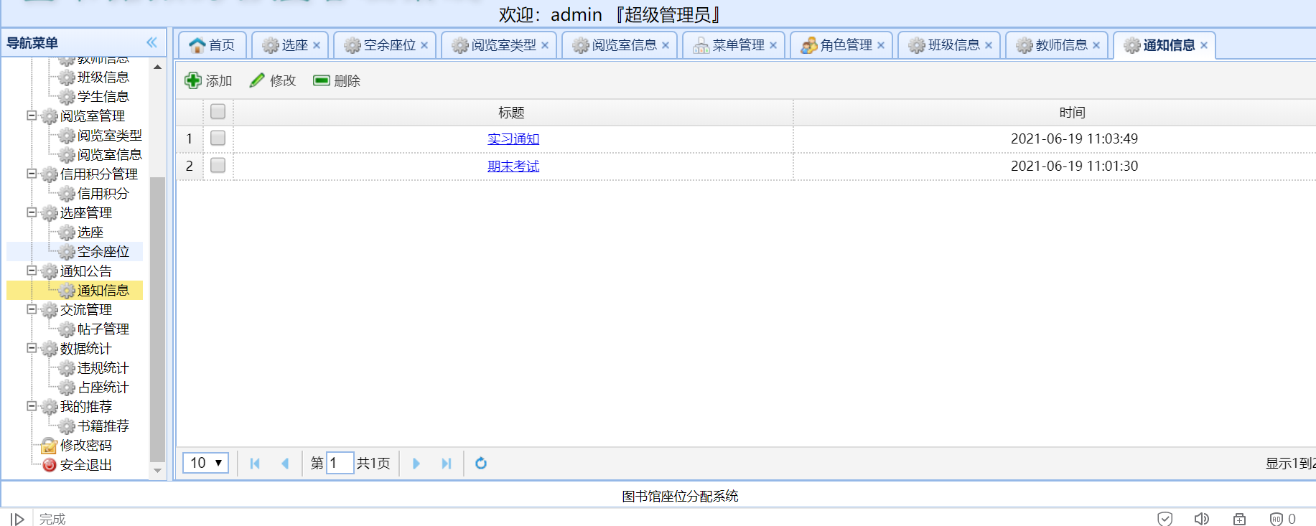
Task: Click the timestamp 2021-06-19 11:03:49
Action: point(1074,138)
